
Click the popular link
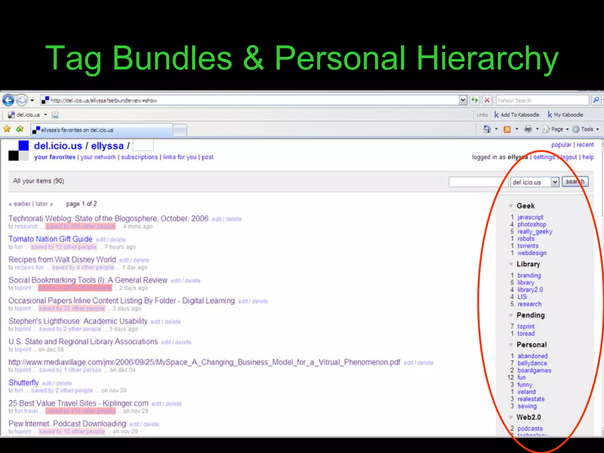562,145
